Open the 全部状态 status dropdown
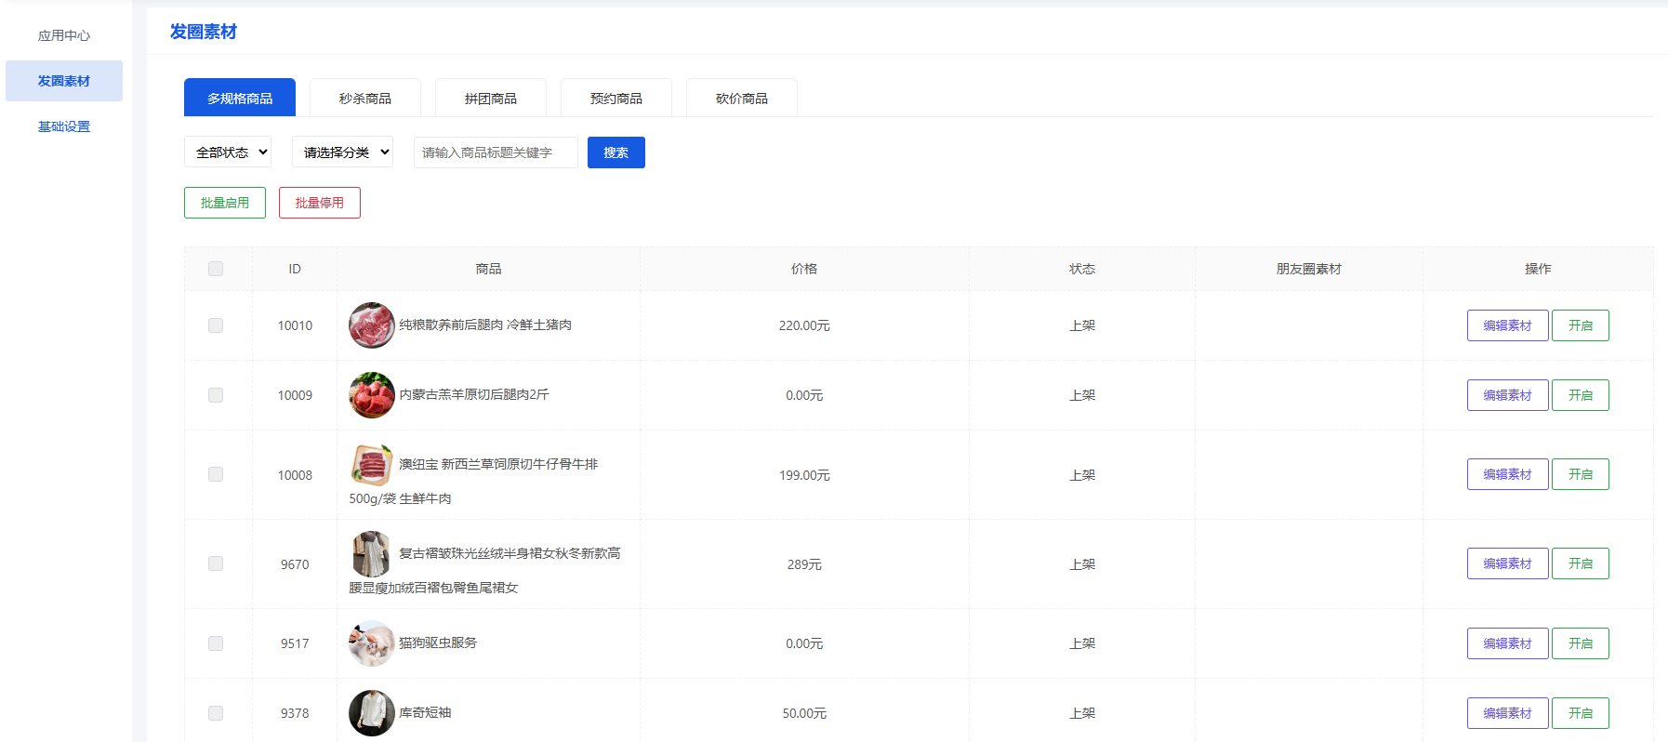The width and height of the screenshot is (1668, 742). pyautogui.click(x=228, y=152)
